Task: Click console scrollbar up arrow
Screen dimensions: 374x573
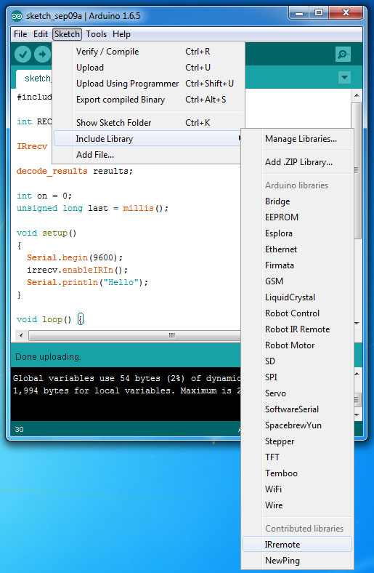Action: (357, 374)
